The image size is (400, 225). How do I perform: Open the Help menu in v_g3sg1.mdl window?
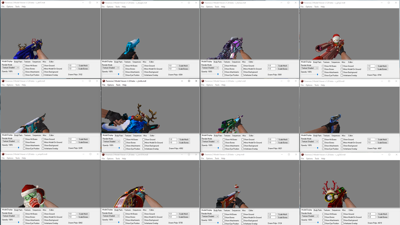point(323,7)
